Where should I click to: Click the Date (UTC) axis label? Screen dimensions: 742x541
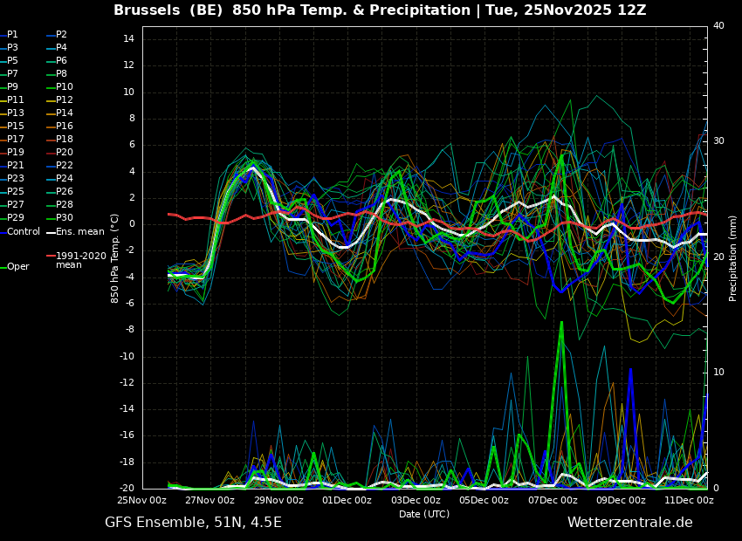pos(424,514)
